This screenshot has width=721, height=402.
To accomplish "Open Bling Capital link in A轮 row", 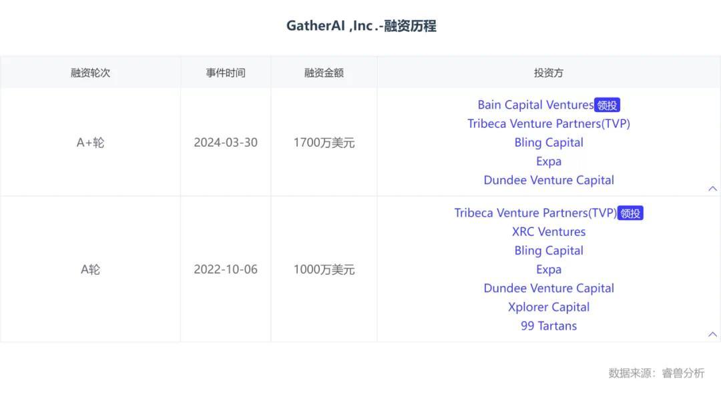I will coord(549,251).
